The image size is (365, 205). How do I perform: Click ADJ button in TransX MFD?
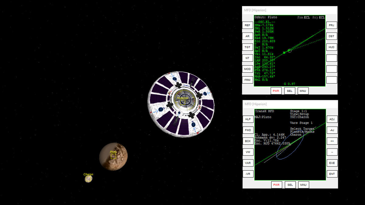pos(332,119)
